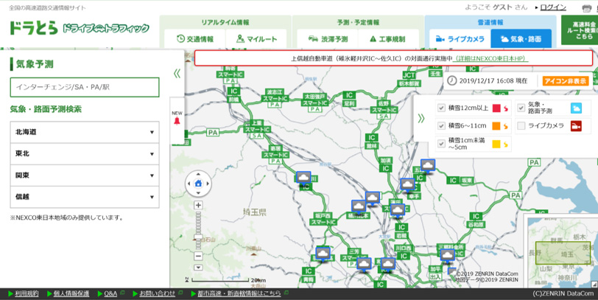
Task: Toggle the 積雪12cm以上 checkbox
Action: coord(441,108)
